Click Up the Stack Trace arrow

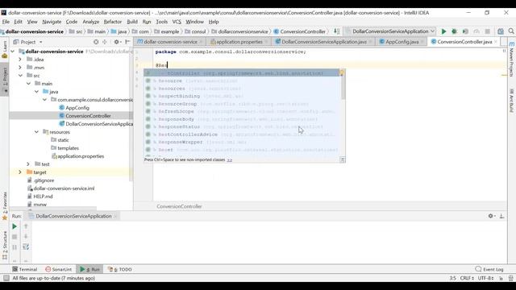point(26,226)
